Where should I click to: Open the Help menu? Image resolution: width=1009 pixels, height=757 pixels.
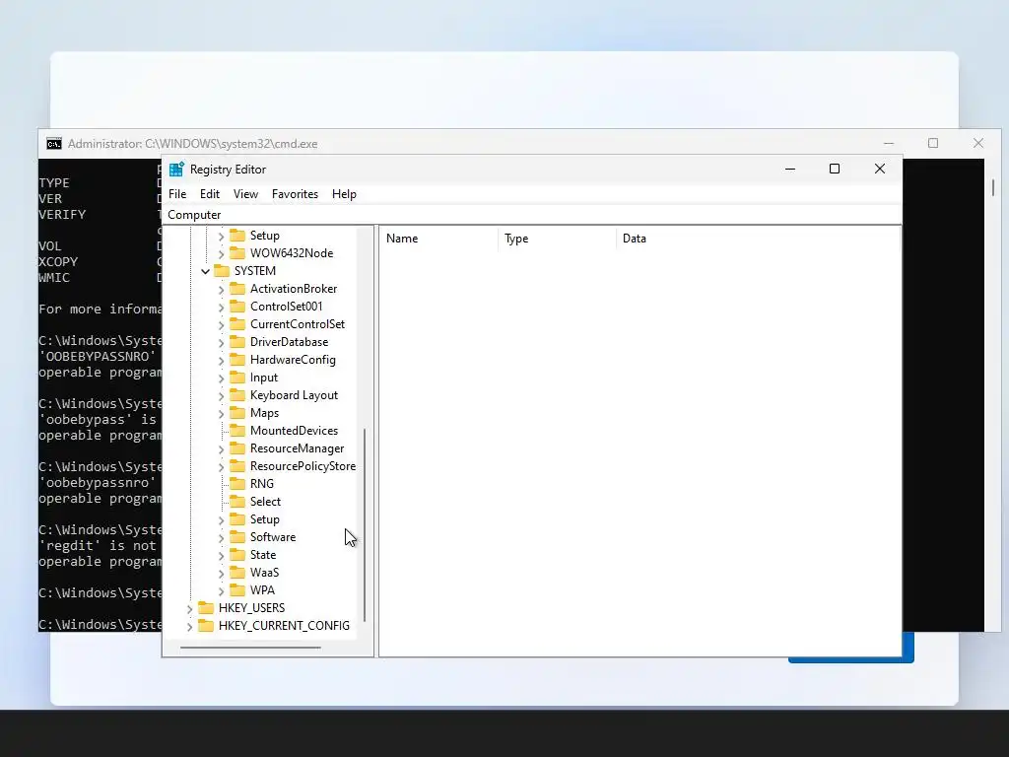[x=344, y=194]
